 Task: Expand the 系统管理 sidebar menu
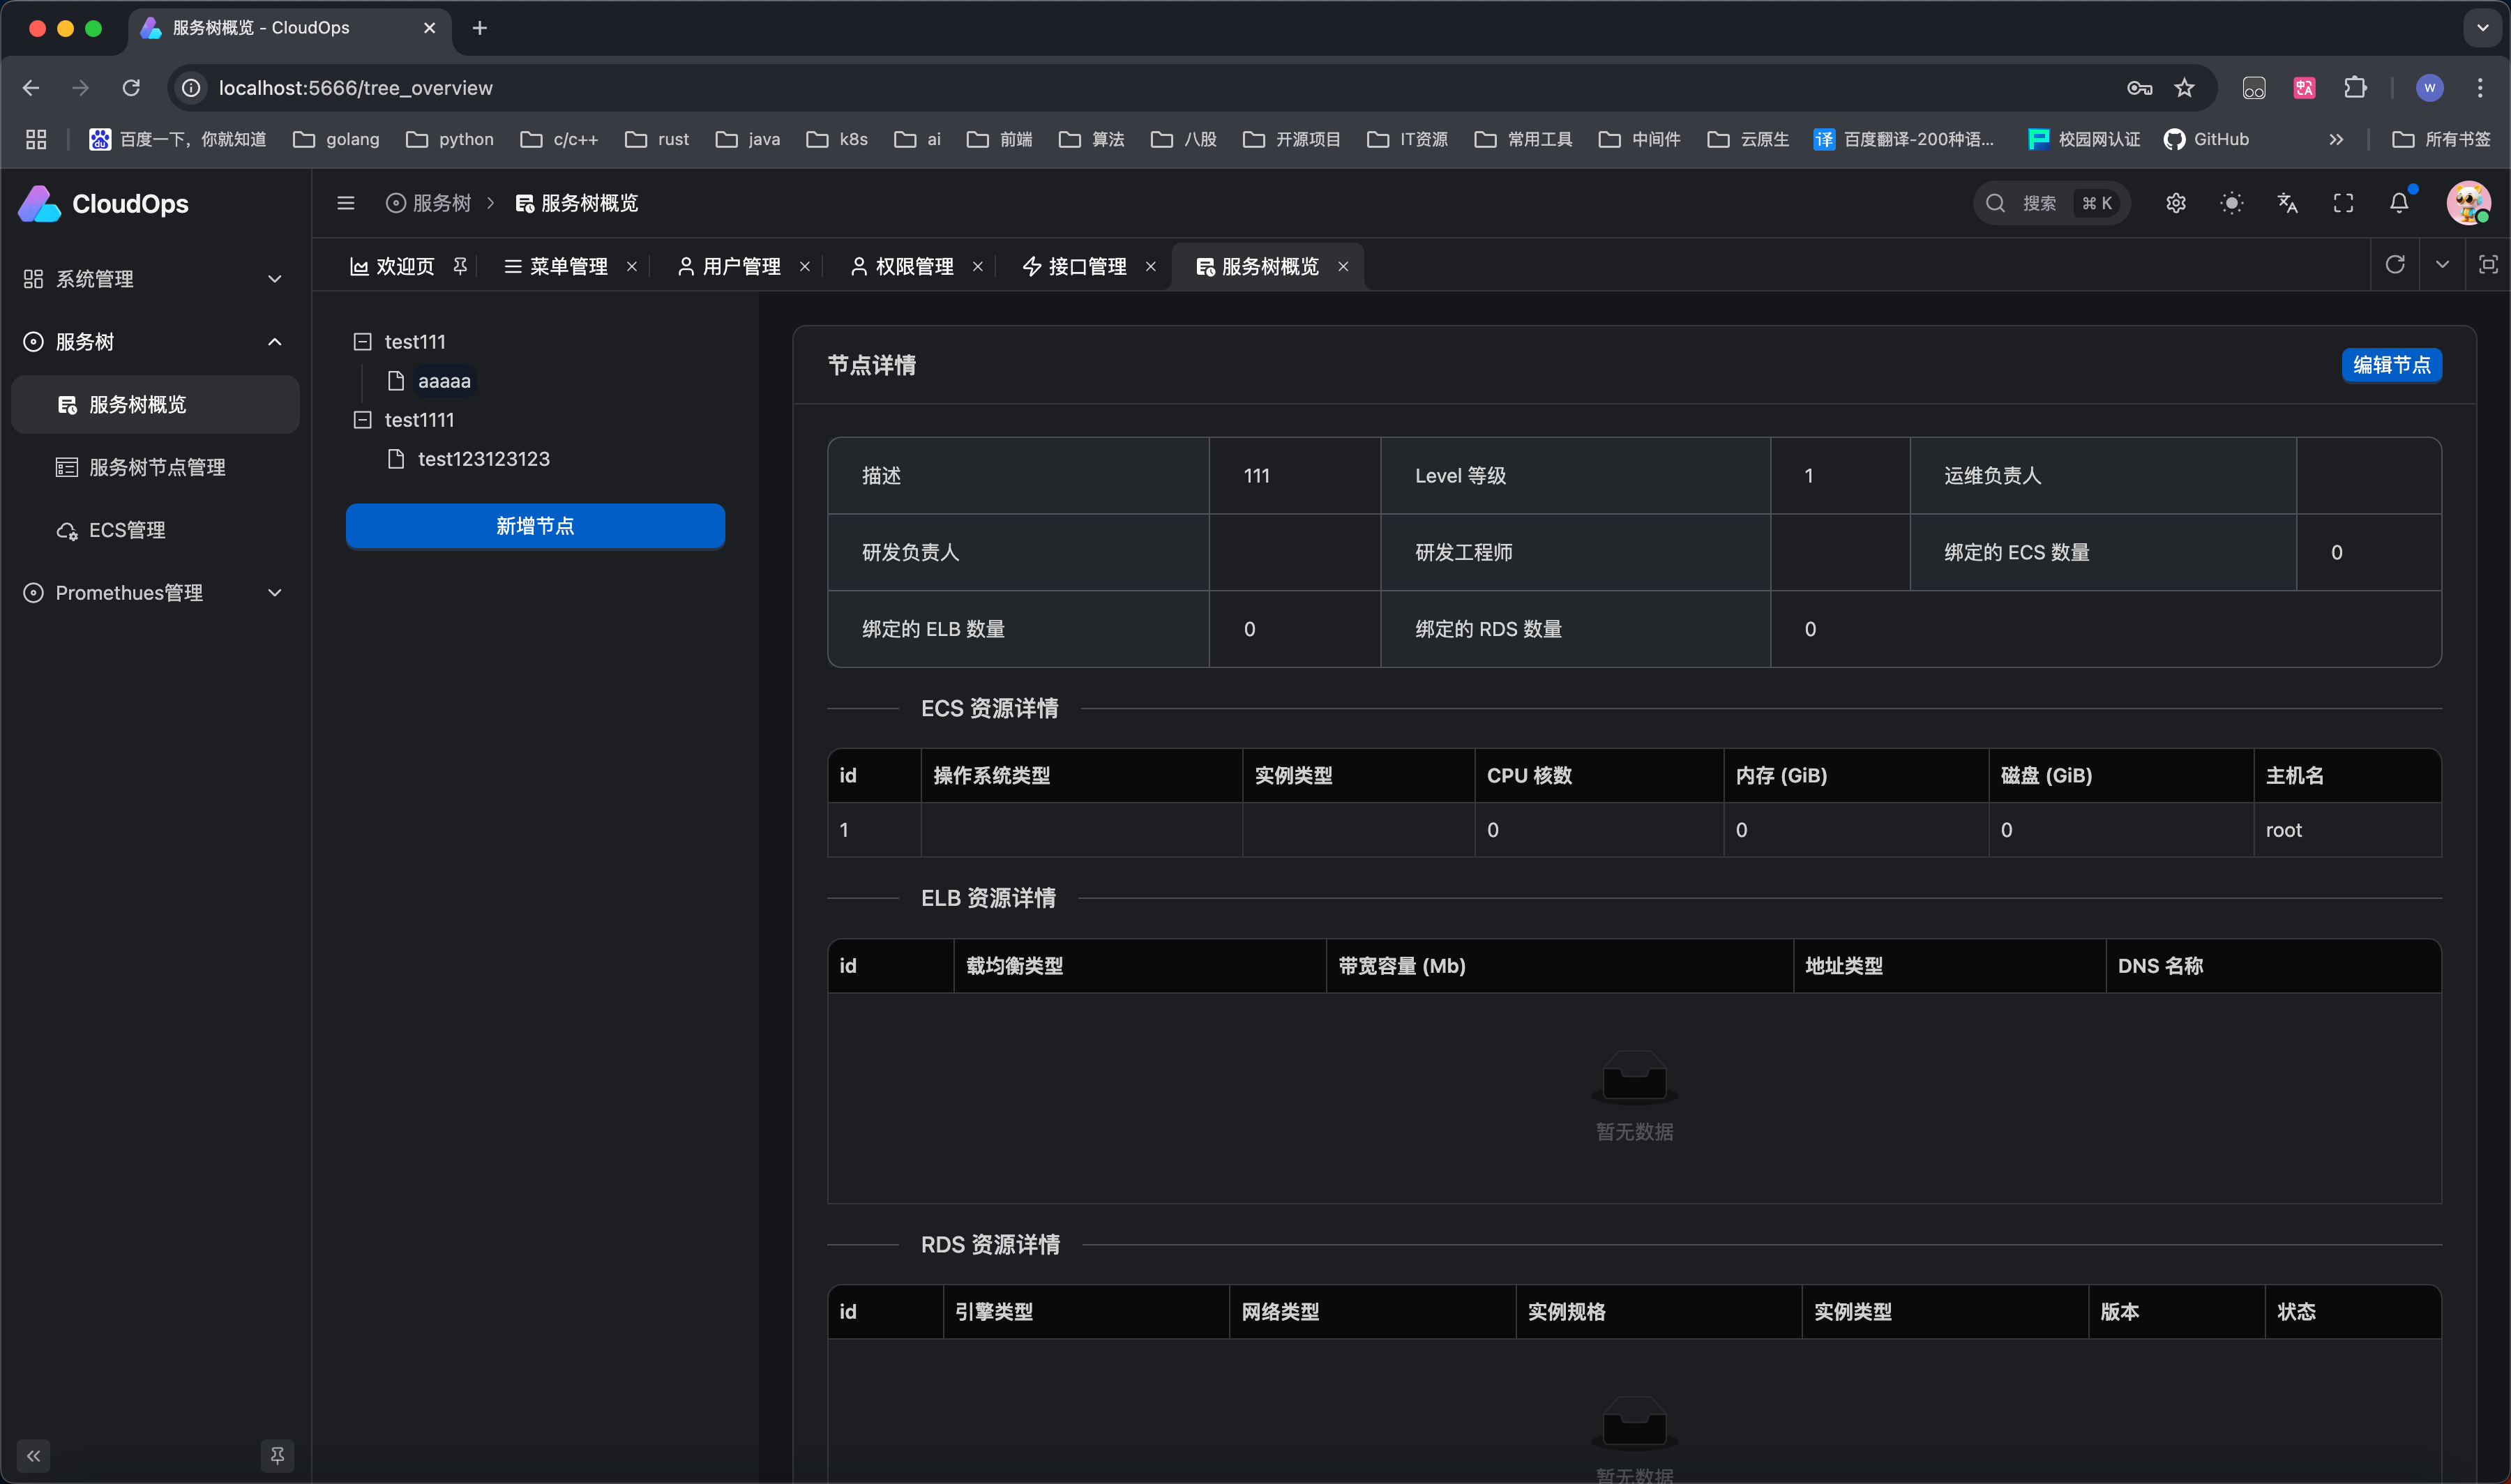coord(155,279)
